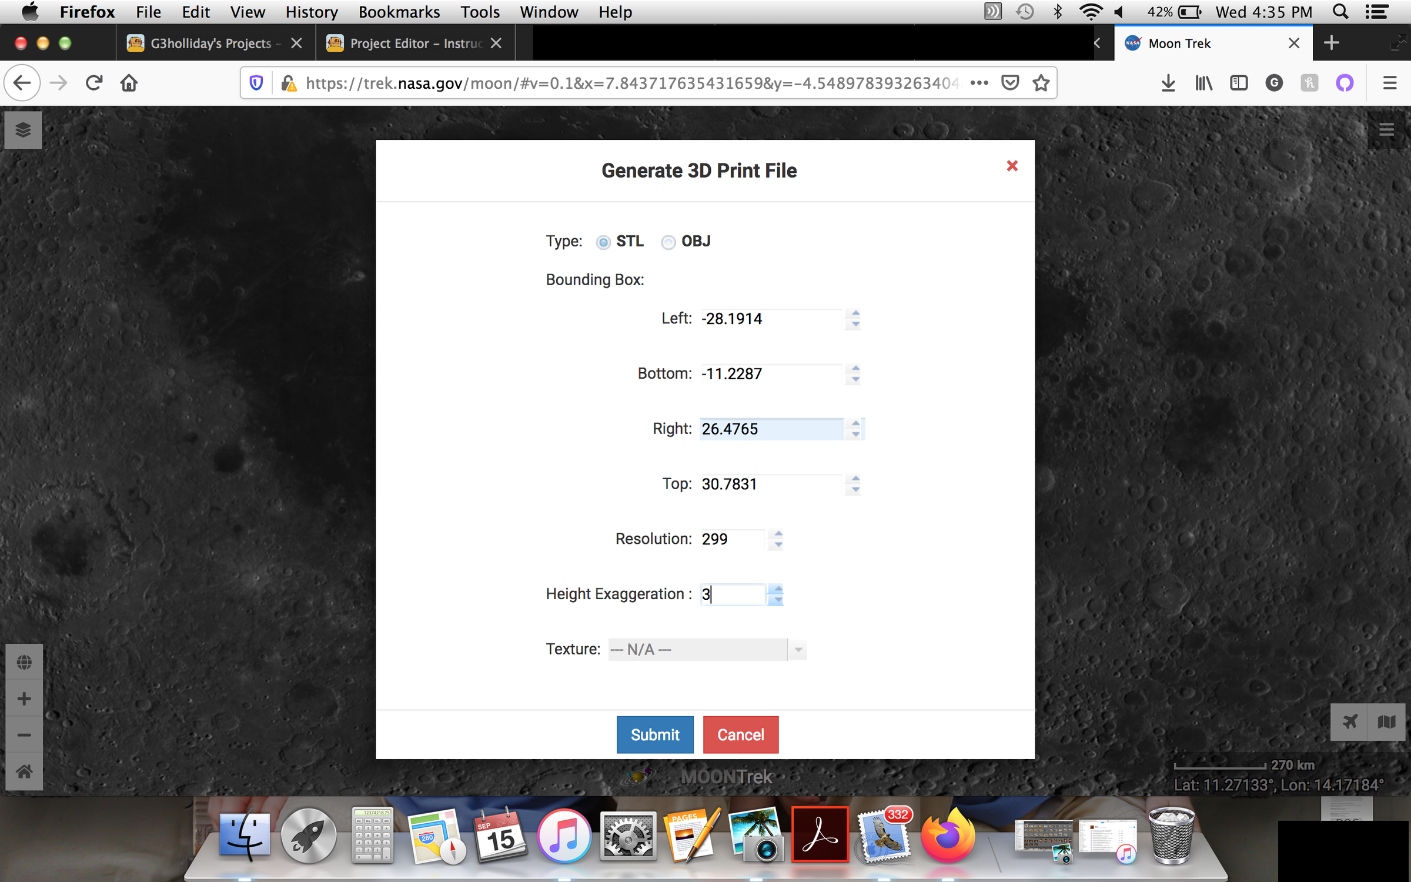Decrease the Height Exaggeration stepper value
This screenshot has width=1411, height=882.
click(778, 600)
